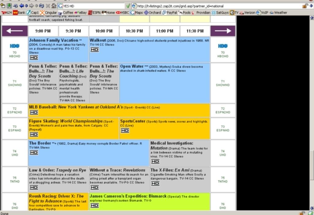Go to later times with right arrow
Viewport: 314px width, 215px height.
[223, 31]
